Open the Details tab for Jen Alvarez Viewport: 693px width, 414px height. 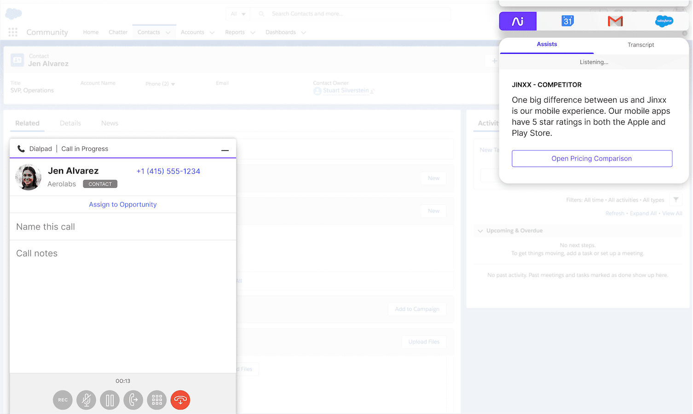click(70, 123)
